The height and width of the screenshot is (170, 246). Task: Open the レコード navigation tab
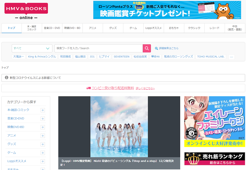pos(215,28)
